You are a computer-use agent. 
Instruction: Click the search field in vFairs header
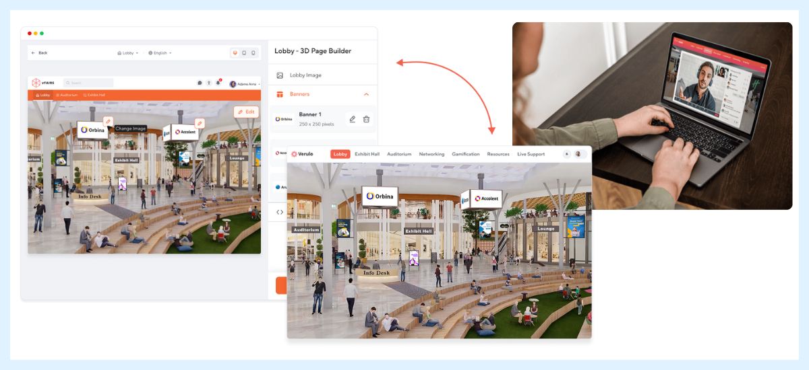tap(91, 83)
